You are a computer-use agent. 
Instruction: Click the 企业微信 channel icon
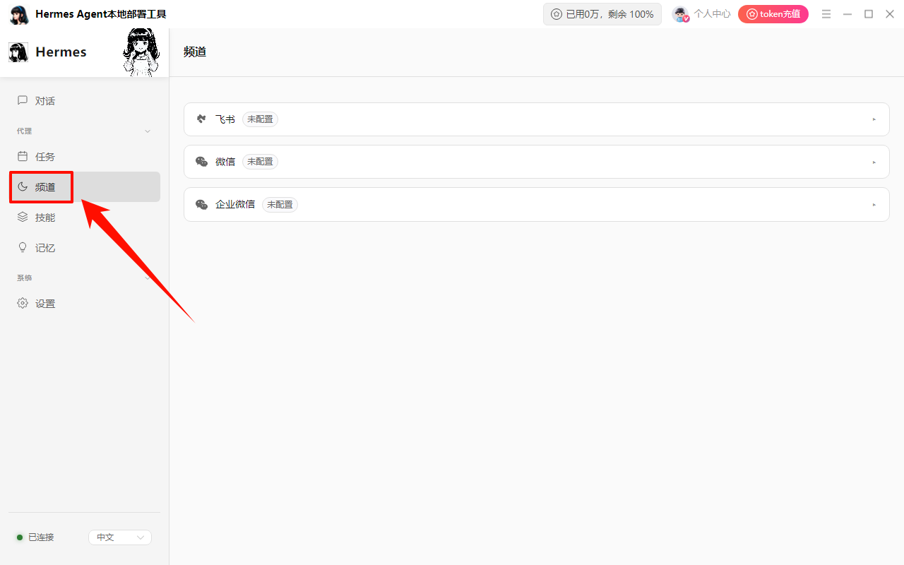[201, 204]
